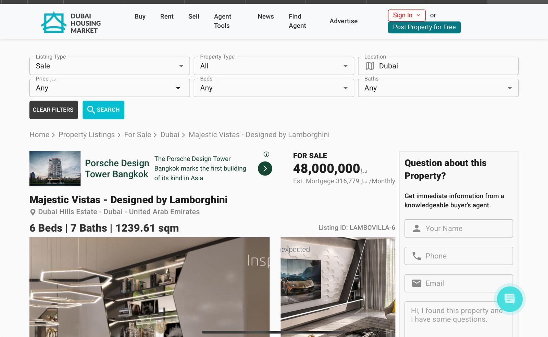Expand the Beds dropdown
This screenshot has width=548, height=337.
click(274, 88)
